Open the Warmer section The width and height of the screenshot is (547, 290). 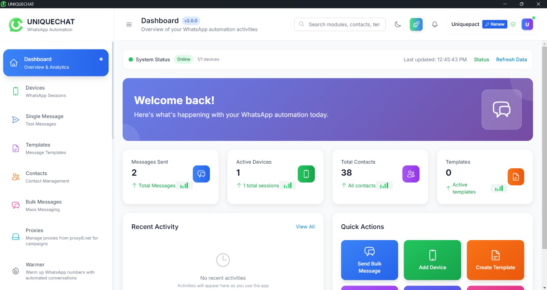pyautogui.click(x=56, y=271)
